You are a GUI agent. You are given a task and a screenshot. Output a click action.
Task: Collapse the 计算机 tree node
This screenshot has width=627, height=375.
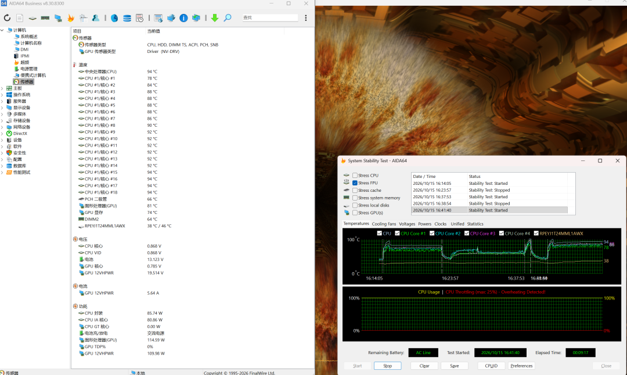tap(2, 30)
